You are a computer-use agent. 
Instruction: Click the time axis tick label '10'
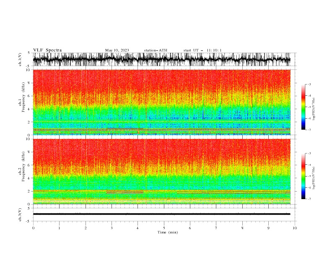click(x=295, y=228)
